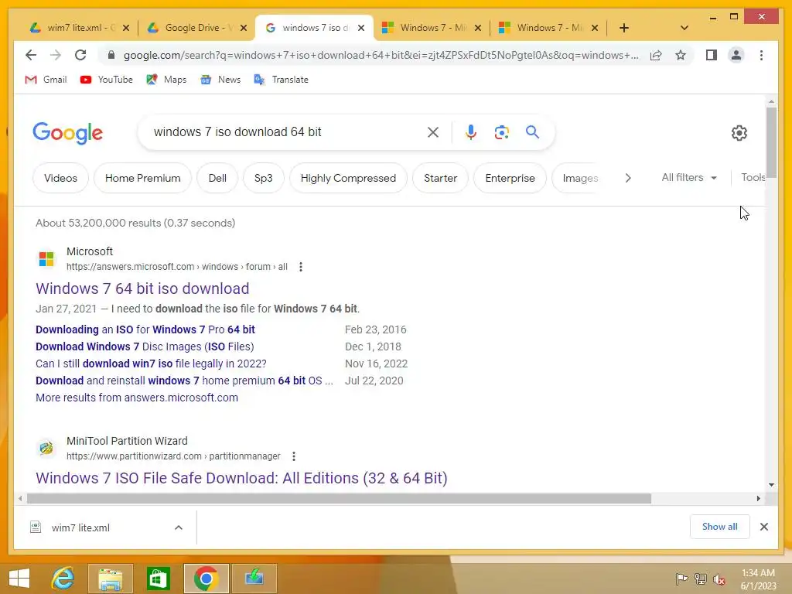The image size is (792, 594).
Task: Open News bookmark
Action: coord(220,80)
